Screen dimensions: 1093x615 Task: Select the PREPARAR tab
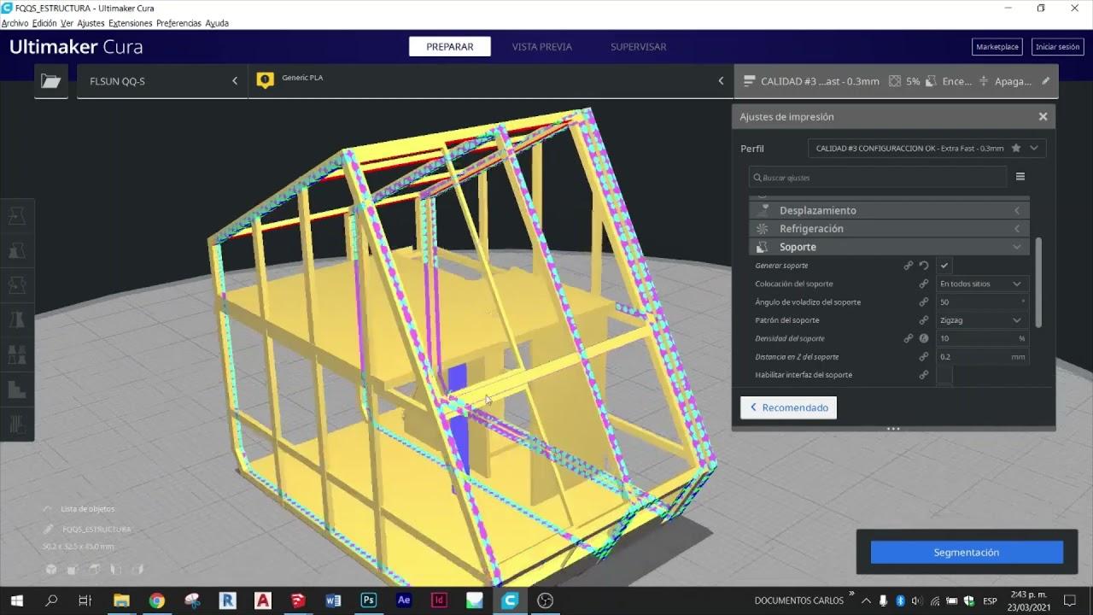(x=450, y=47)
